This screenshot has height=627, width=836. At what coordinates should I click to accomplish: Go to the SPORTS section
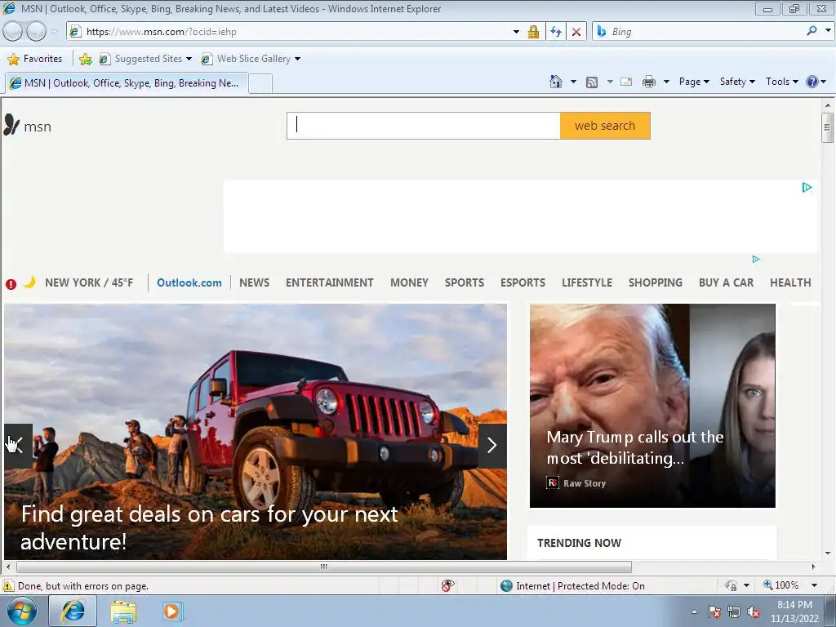(x=465, y=282)
